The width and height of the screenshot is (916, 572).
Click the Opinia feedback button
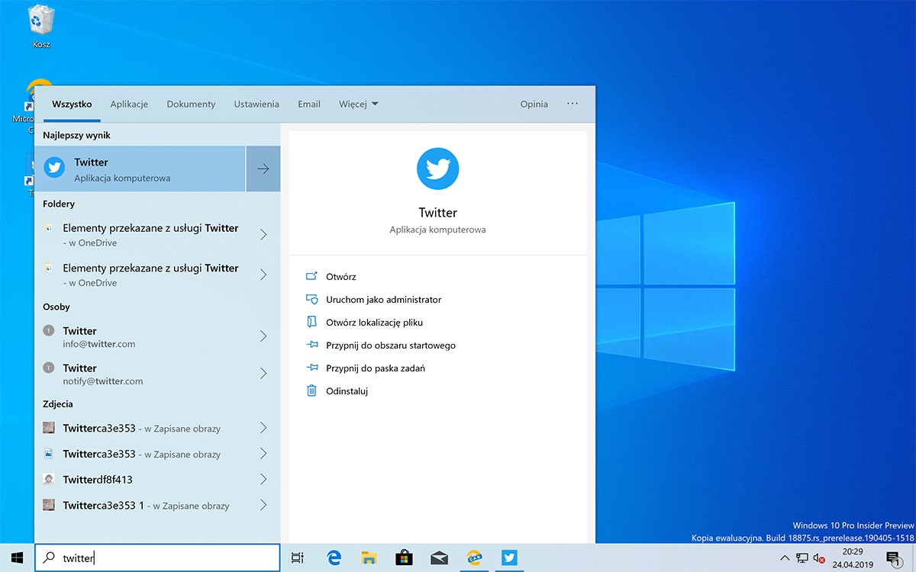(x=534, y=104)
